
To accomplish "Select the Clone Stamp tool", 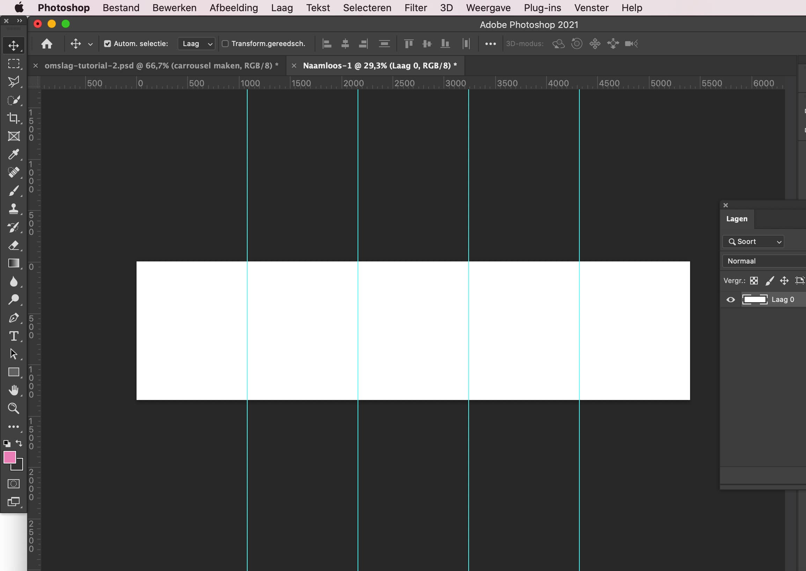I will click(13, 209).
